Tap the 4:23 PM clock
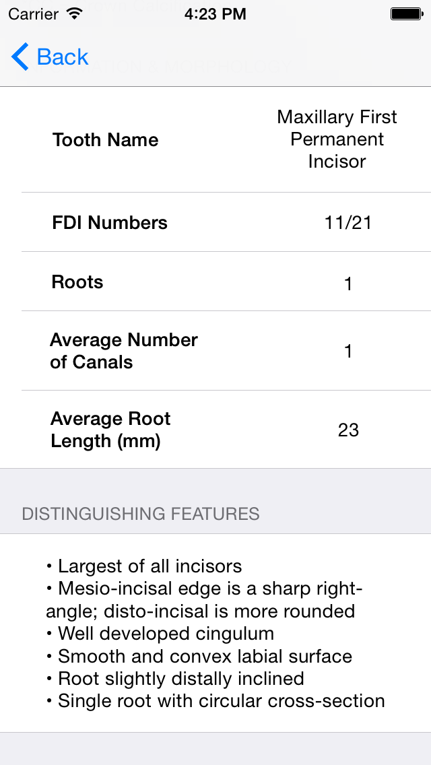 [215, 14]
